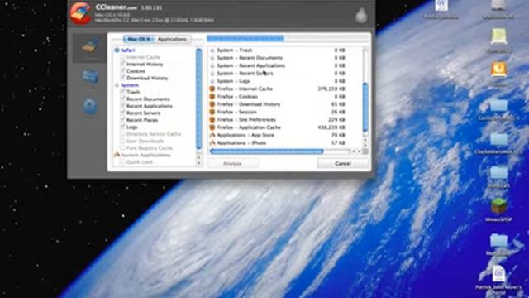Click Apple icon beside System Logs result
Screen dimensions: 529x298
212,81
